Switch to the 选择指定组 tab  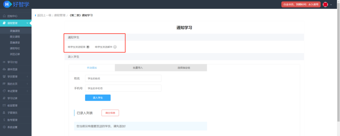tap(184, 68)
